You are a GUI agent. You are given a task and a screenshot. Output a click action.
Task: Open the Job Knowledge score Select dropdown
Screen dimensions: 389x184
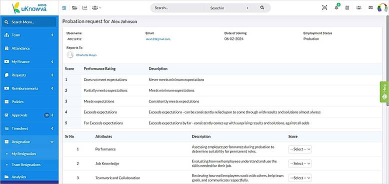coord(299,163)
